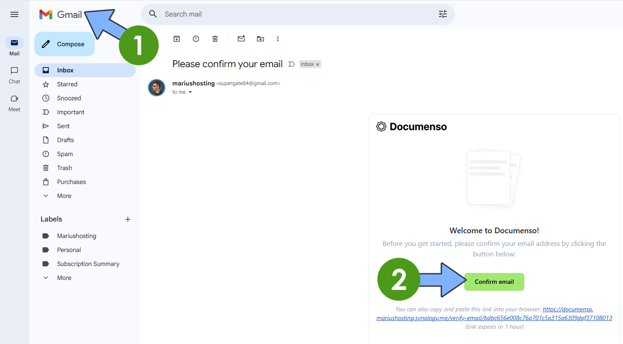
Task: Create a new label with the plus icon
Action: [128, 219]
